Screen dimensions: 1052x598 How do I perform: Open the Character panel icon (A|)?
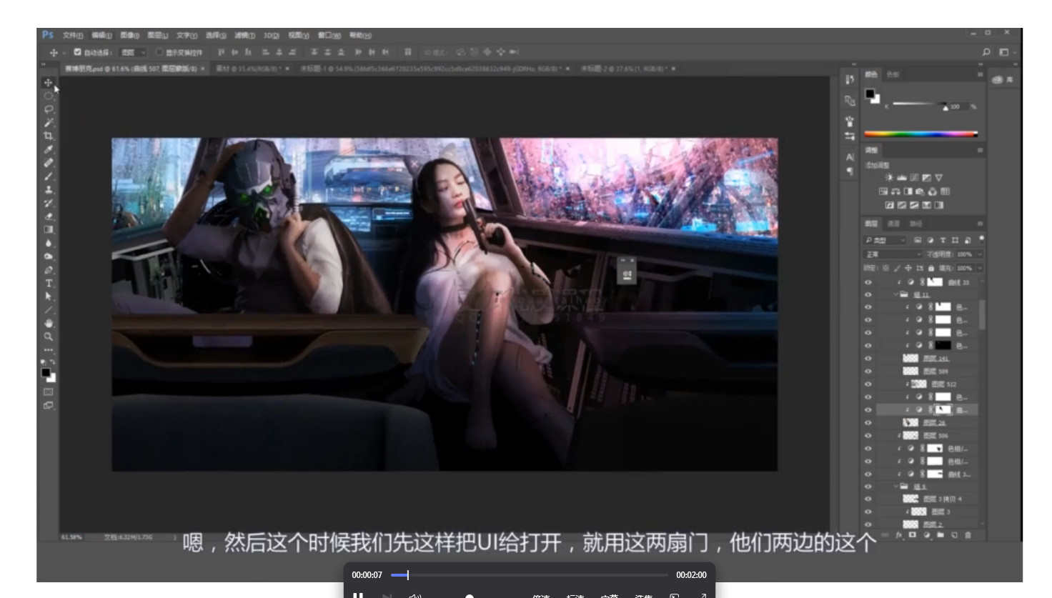click(850, 157)
